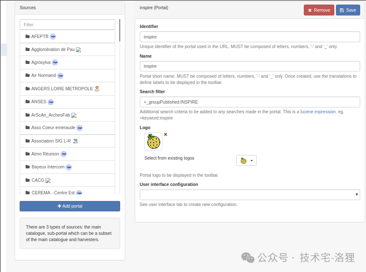Click the Association SIG L-R logo icon
Viewport: 366px width, 272px height.
[76, 141]
